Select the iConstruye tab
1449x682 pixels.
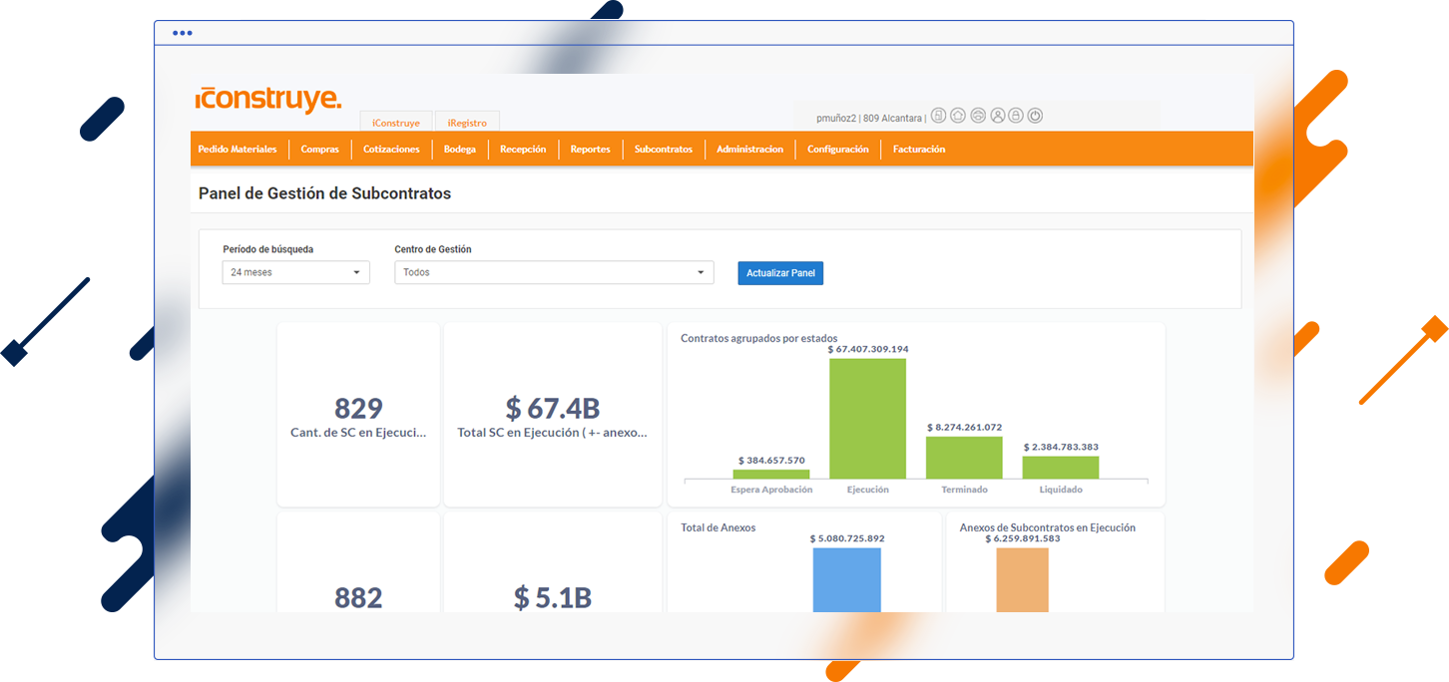pyautogui.click(x=395, y=123)
